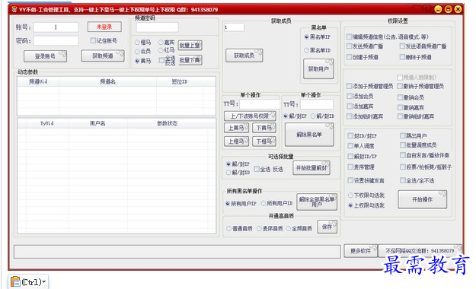This screenshot has width=476, height=289.
Task: Tick the 添加会员 checkbox
Action: 350,96
